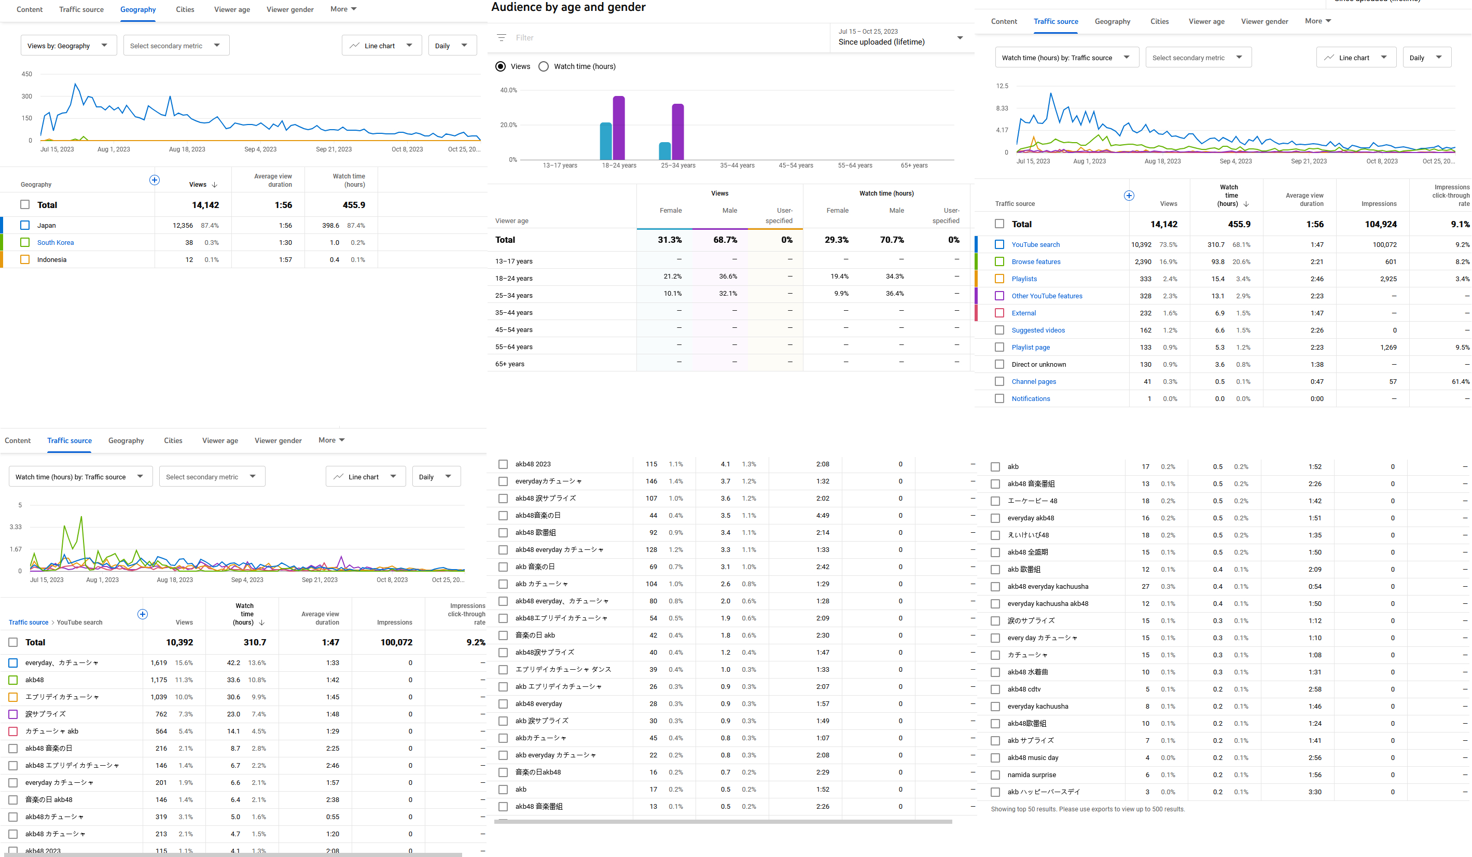Click the Watch time sort arrow icon
The width and height of the screenshot is (1472, 857).
point(1246,204)
